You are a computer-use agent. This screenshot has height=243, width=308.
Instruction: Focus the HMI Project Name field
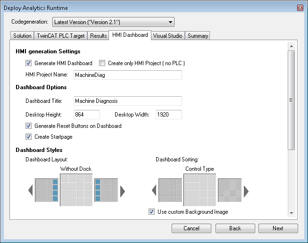128,75
